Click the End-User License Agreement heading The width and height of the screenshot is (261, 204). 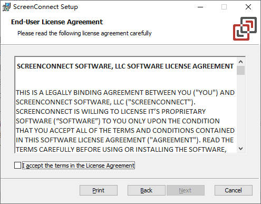point(57,22)
